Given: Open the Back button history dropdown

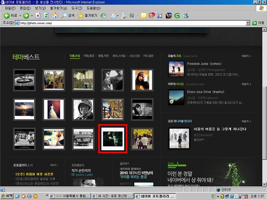Looking at the screenshot, I should coord(20,16).
